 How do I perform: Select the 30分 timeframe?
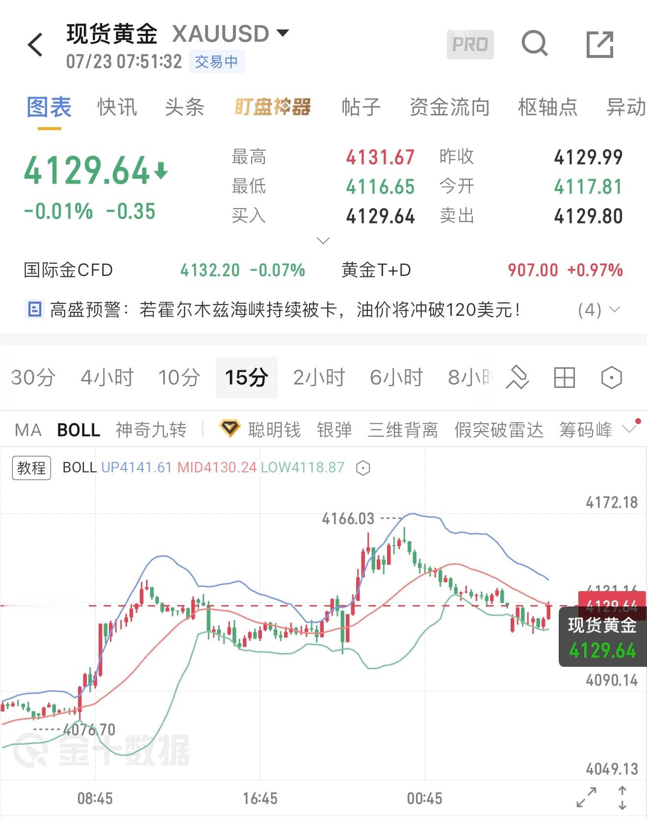(33, 378)
